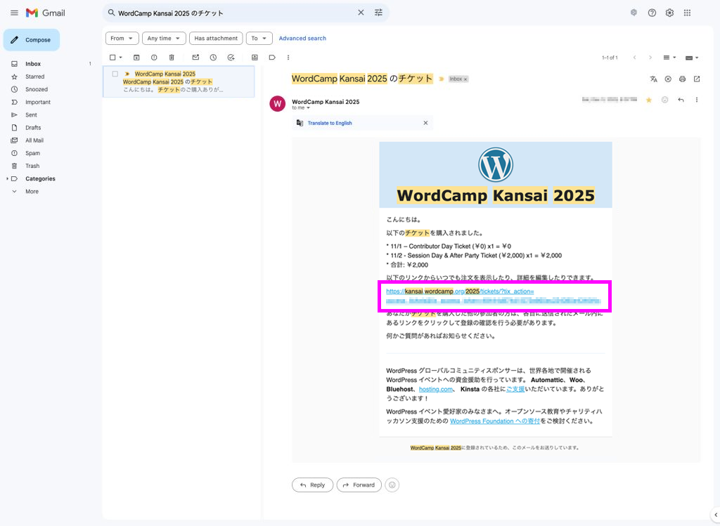Toggle the yellow star on the message
720x526 pixels.
pos(648,100)
